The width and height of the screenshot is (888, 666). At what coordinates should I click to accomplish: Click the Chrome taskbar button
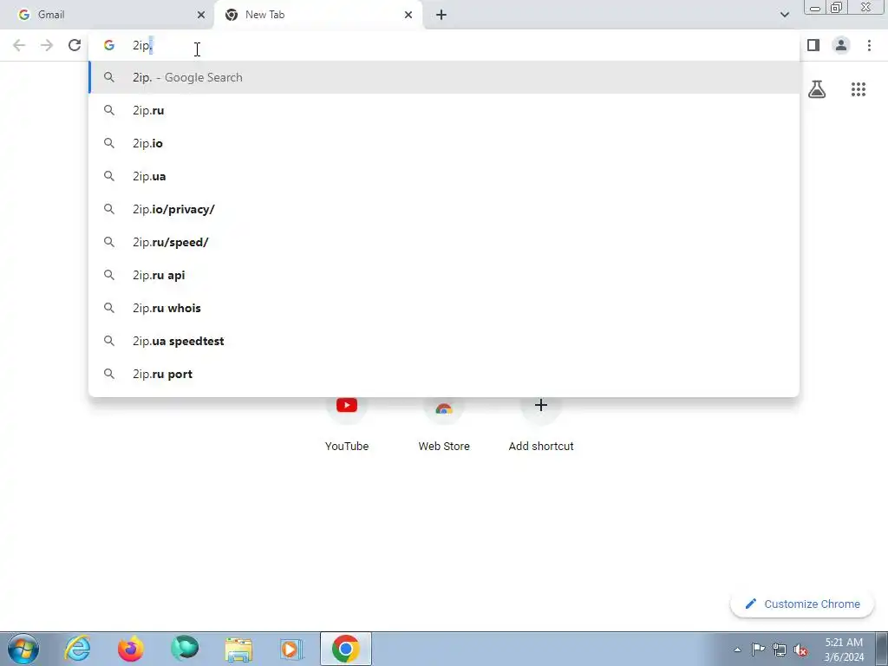(x=346, y=649)
